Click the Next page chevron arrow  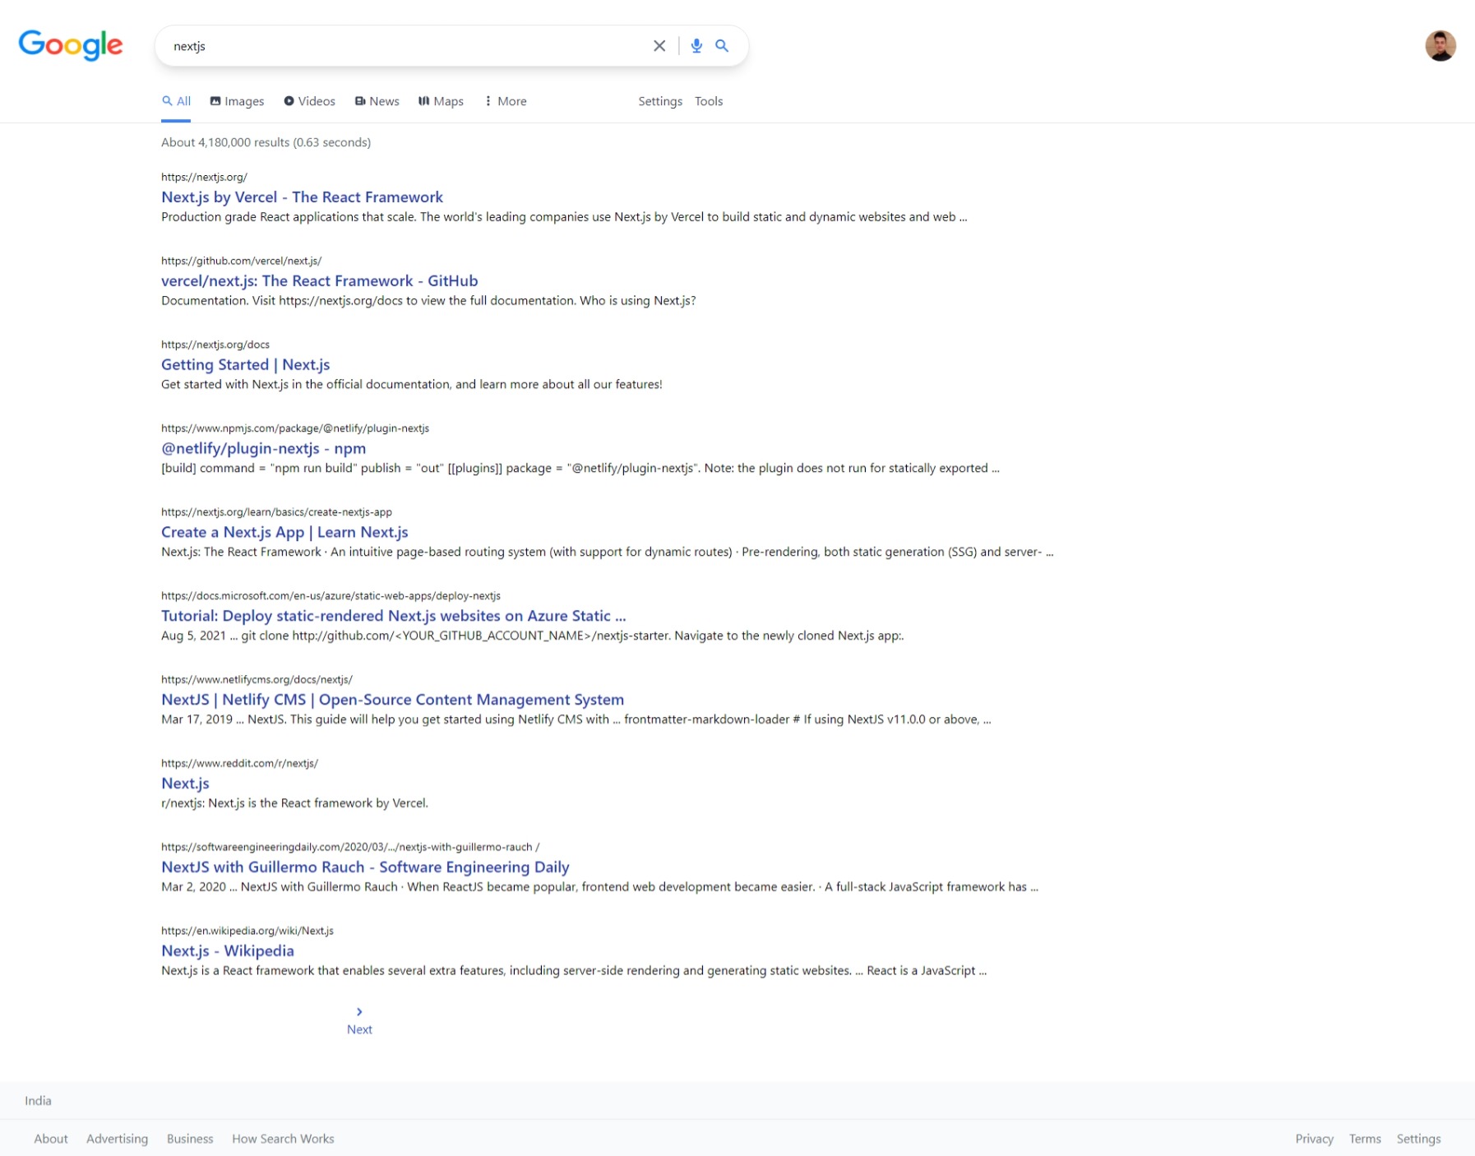[x=359, y=1011]
